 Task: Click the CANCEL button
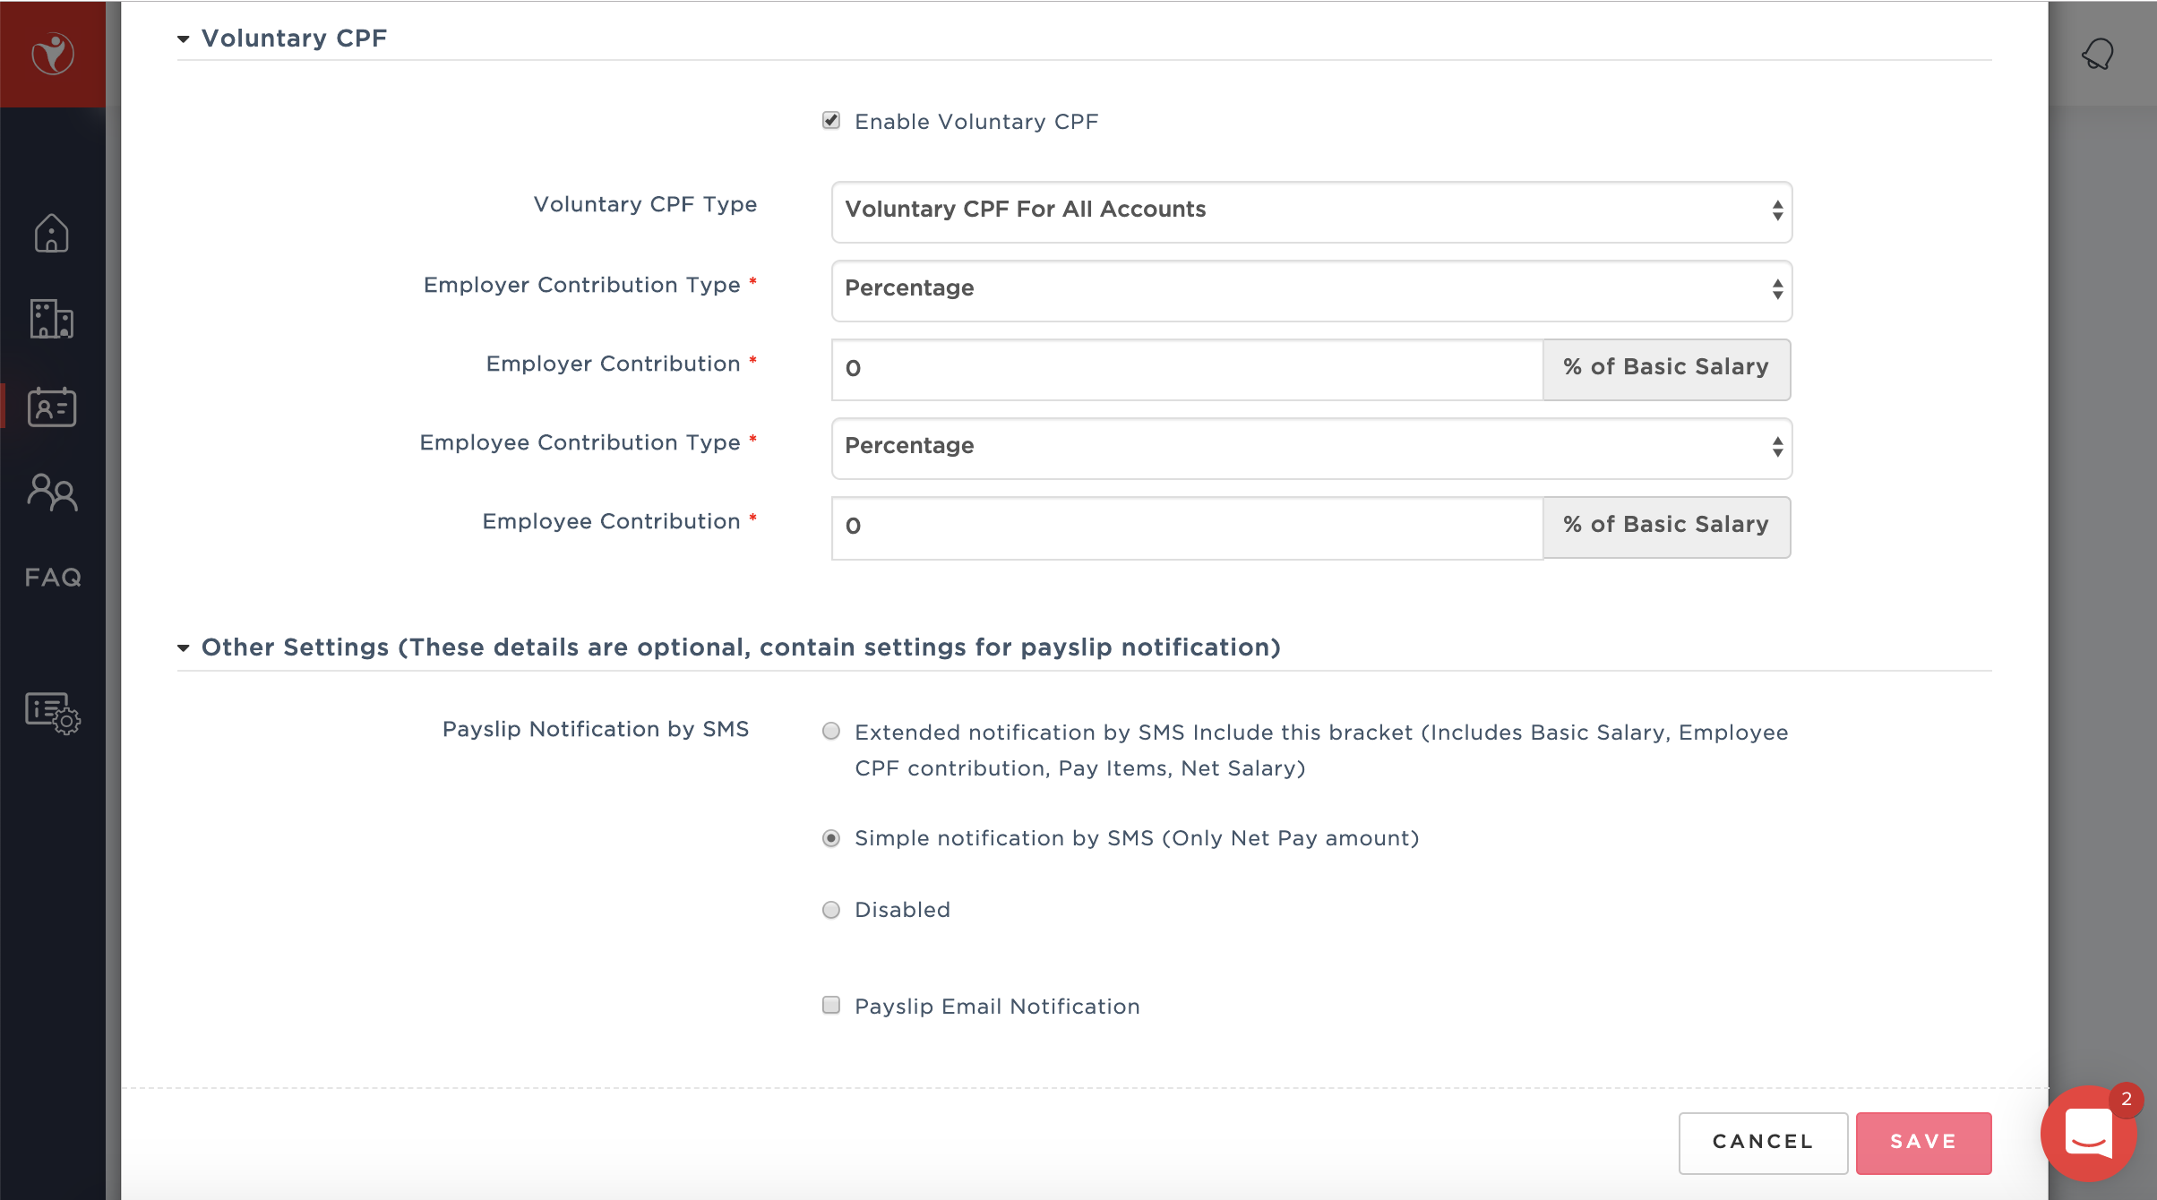[1762, 1142]
